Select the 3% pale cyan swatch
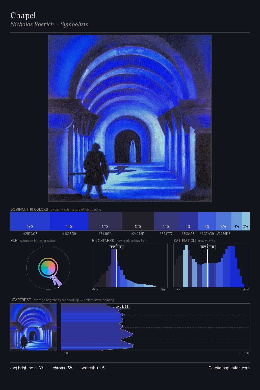Viewport: 260px width, 390px height. [x=246, y=221]
